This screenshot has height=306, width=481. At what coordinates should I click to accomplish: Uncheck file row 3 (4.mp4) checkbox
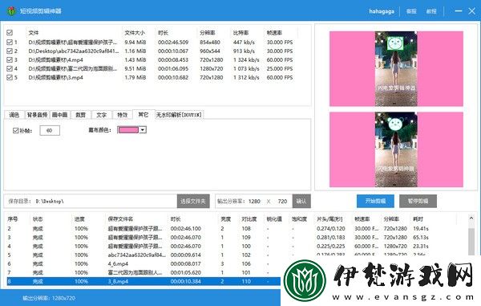coord(10,59)
